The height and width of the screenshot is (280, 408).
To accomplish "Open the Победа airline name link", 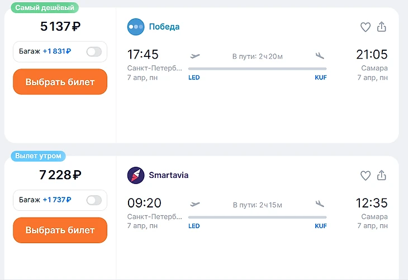I will tap(164, 27).
